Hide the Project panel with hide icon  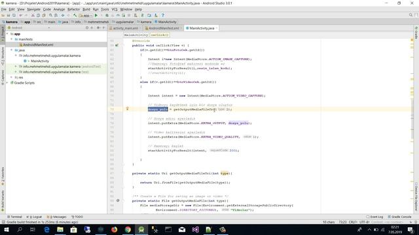tap(103, 27)
